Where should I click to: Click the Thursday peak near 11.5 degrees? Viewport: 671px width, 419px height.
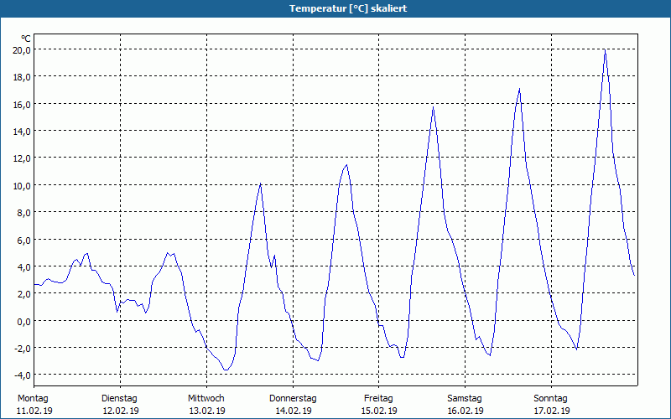point(346,165)
